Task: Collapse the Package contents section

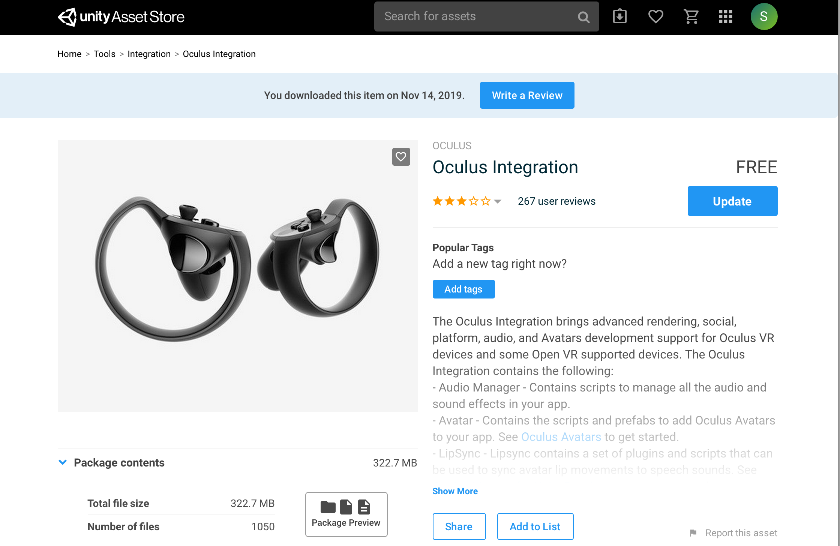Action: [63, 462]
